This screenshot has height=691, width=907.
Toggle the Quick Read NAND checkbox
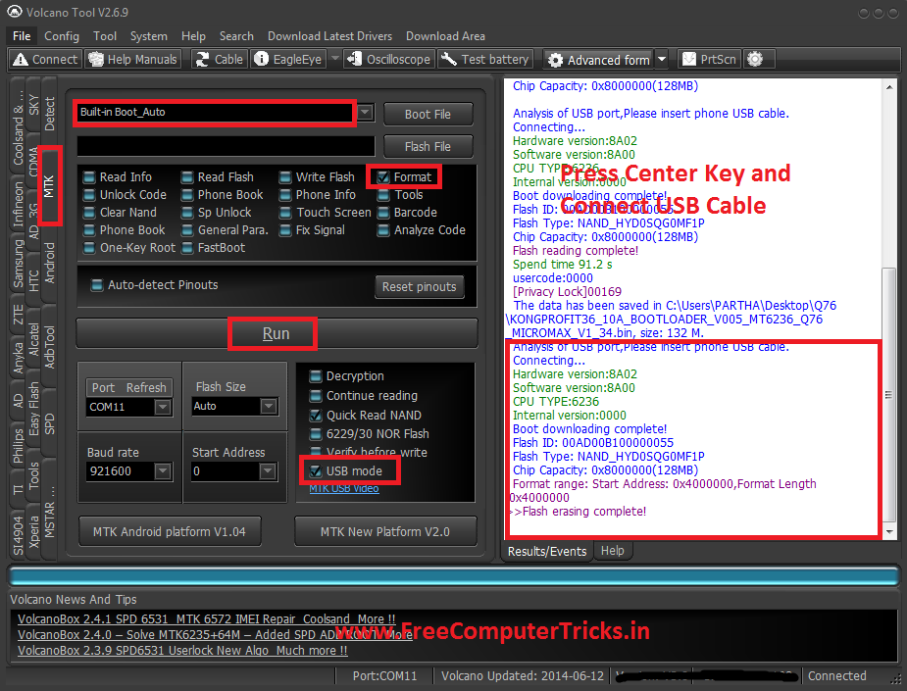316,416
